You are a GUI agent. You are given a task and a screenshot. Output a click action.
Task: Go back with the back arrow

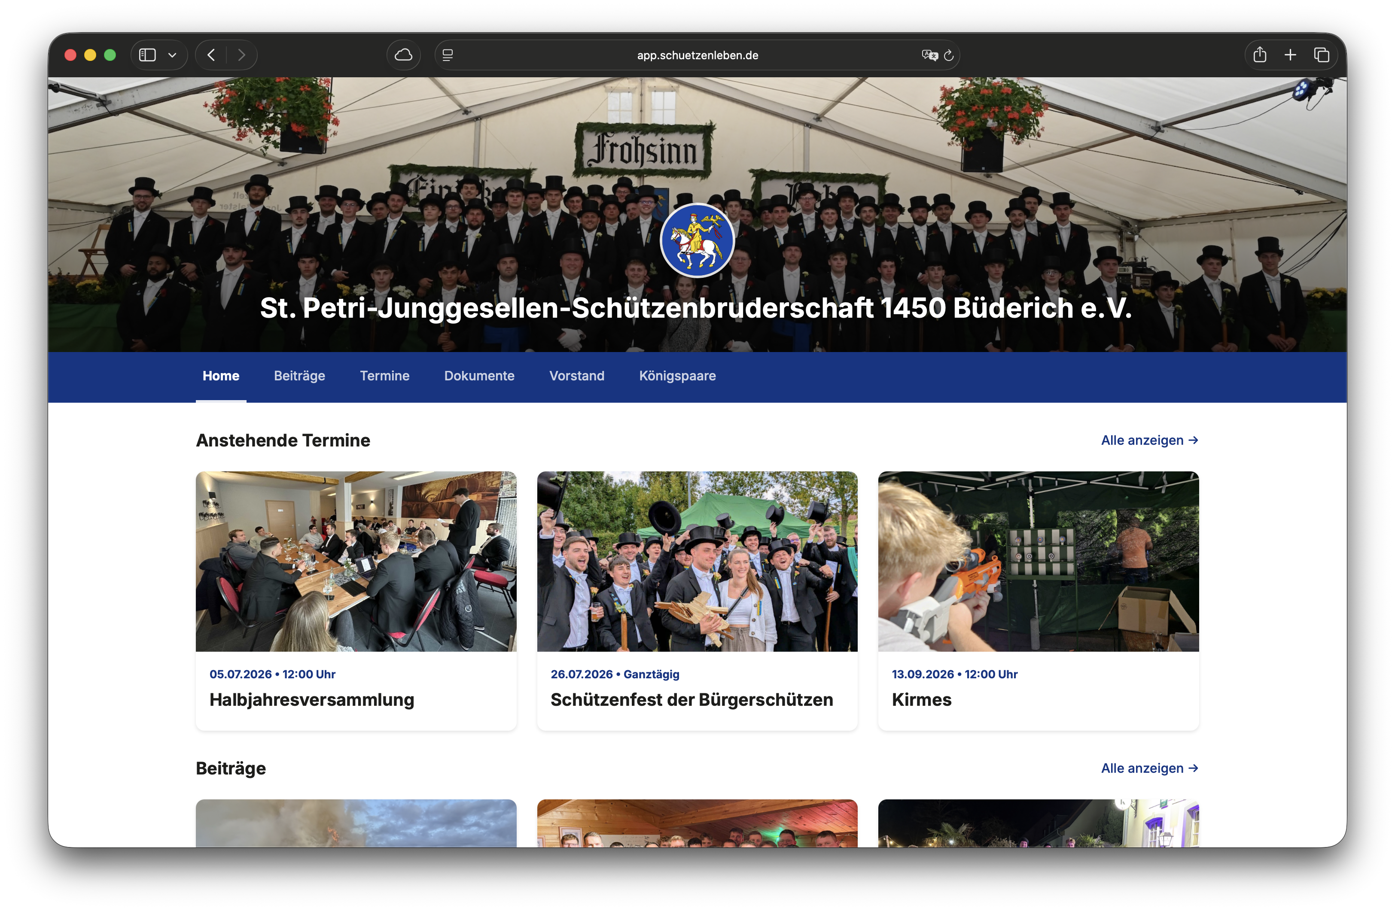point(212,55)
